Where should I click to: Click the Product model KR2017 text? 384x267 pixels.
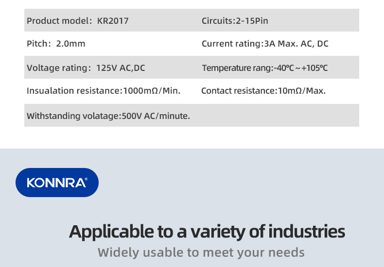[78, 21]
